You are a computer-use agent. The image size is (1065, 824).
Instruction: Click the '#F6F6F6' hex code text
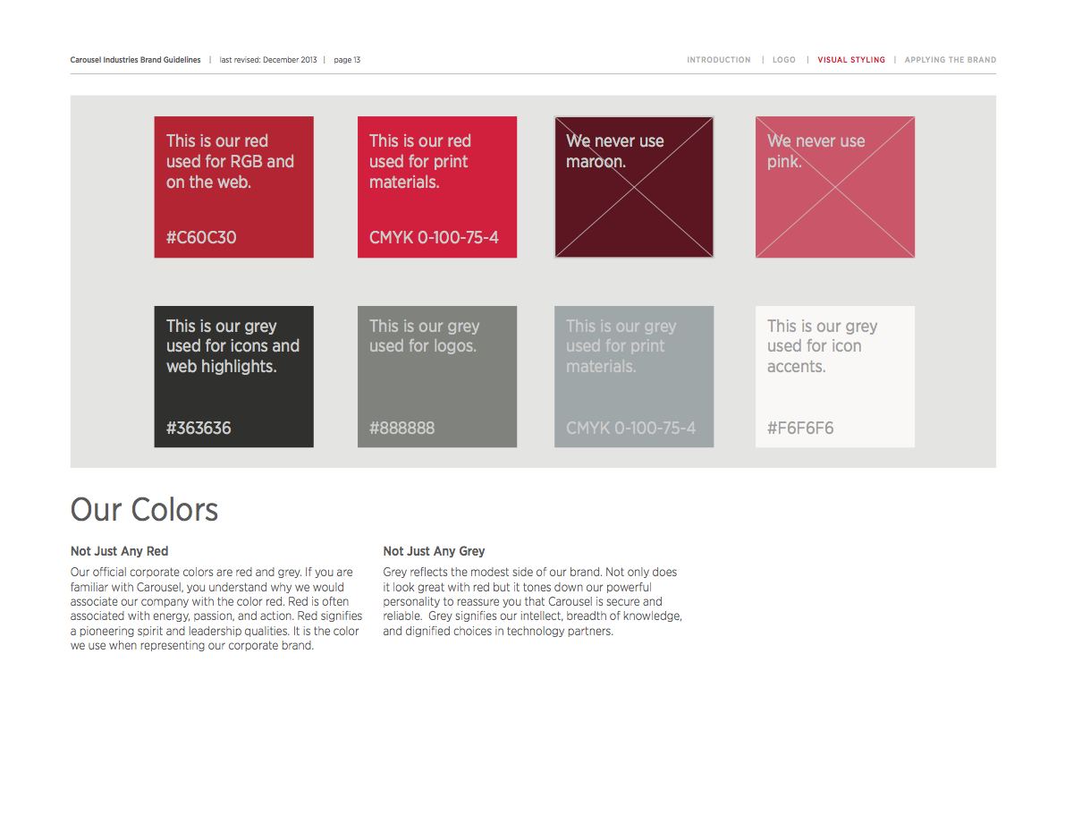click(x=800, y=428)
